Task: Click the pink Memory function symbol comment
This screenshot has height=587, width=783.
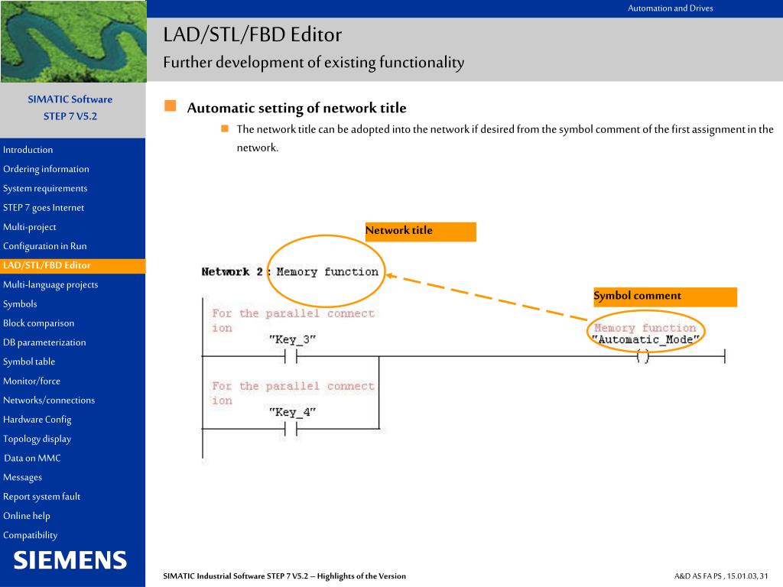Action: [645, 328]
